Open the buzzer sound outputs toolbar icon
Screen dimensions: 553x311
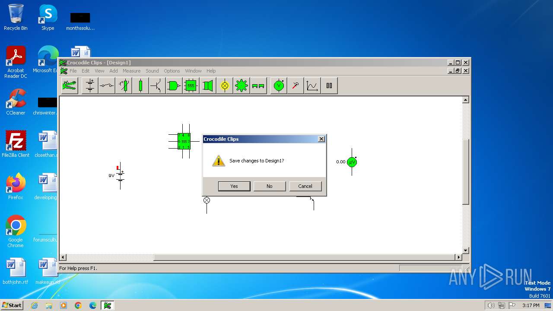208,86
